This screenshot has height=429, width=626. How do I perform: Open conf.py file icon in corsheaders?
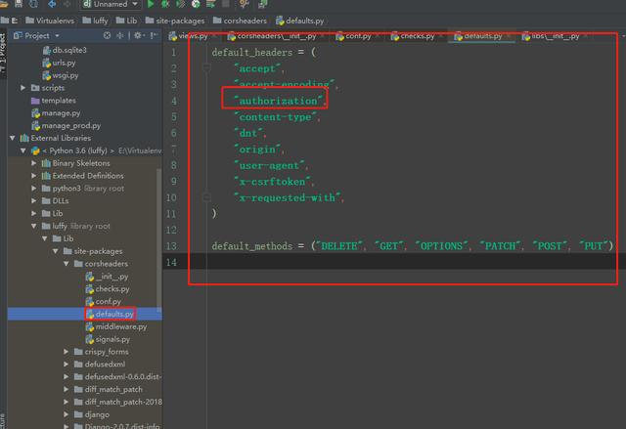(89, 301)
